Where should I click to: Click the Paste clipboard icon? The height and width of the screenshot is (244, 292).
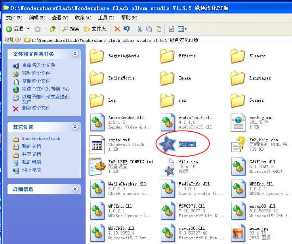[x=158, y=29]
